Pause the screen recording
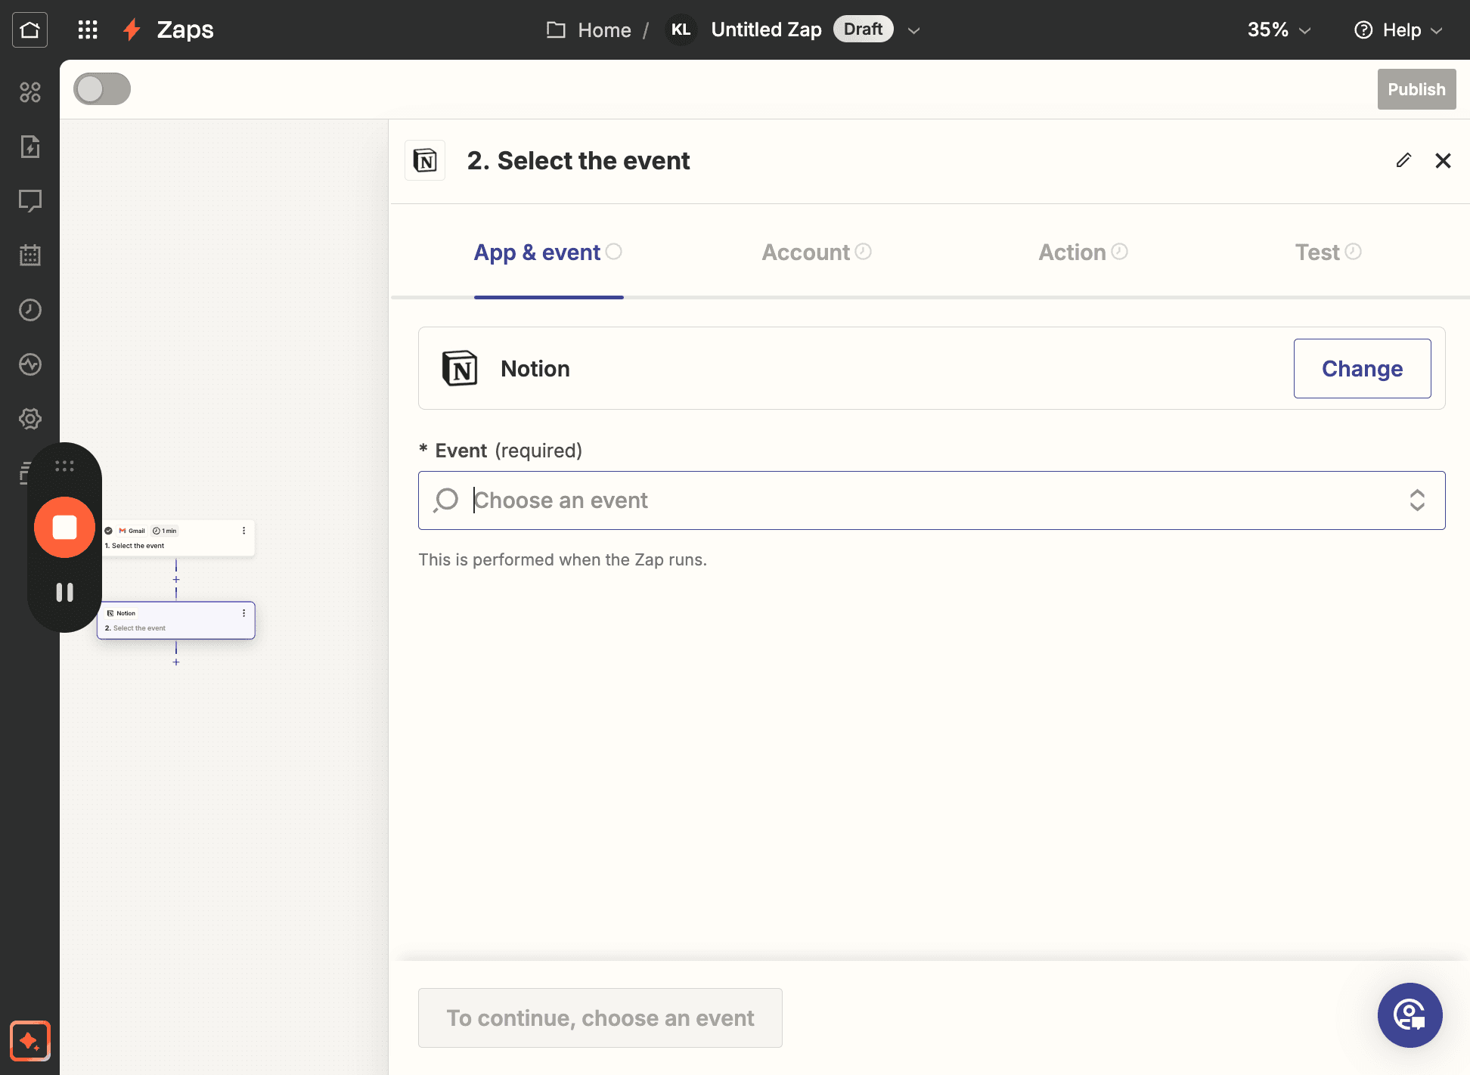The height and width of the screenshot is (1075, 1470). pyautogui.click(x=64, y=592)
